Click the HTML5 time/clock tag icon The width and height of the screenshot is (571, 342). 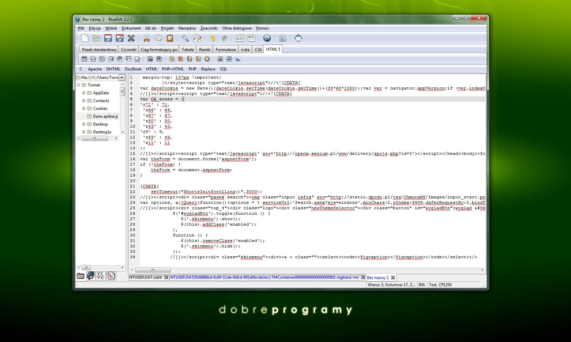(207, 59)
